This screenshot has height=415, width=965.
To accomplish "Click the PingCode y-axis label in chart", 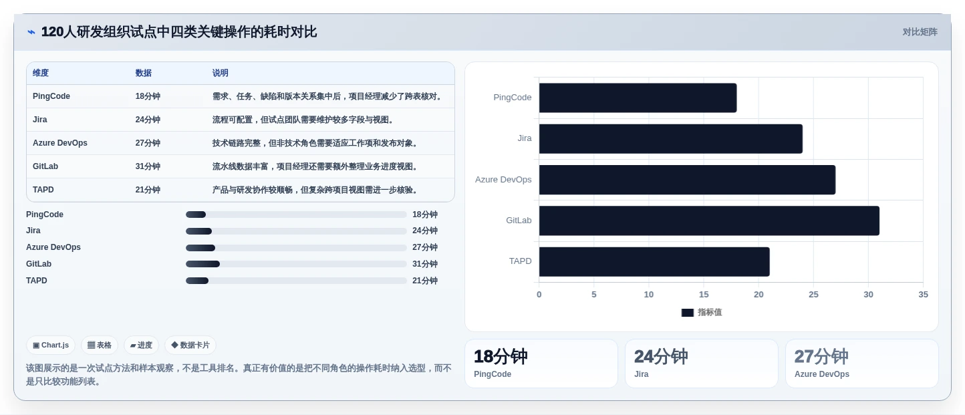I will 513,98.
